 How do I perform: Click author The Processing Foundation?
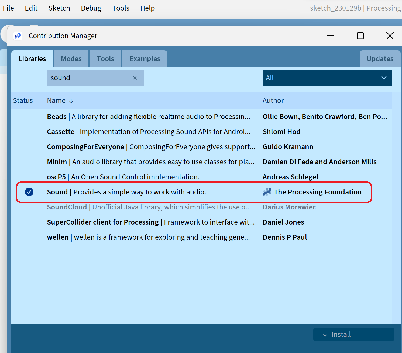[x=318, y=192]
